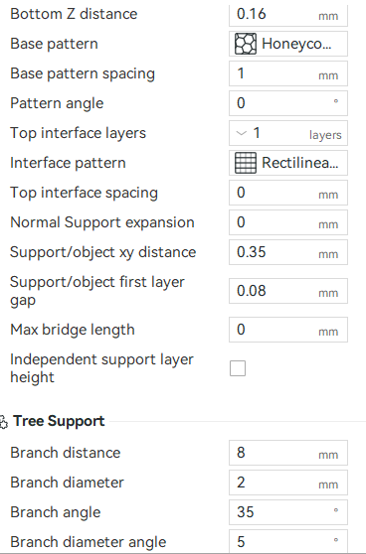The width and height of the screenshot is (366, 554).
Task: Click the Branch diameter value field
Action: pos(288,483)
